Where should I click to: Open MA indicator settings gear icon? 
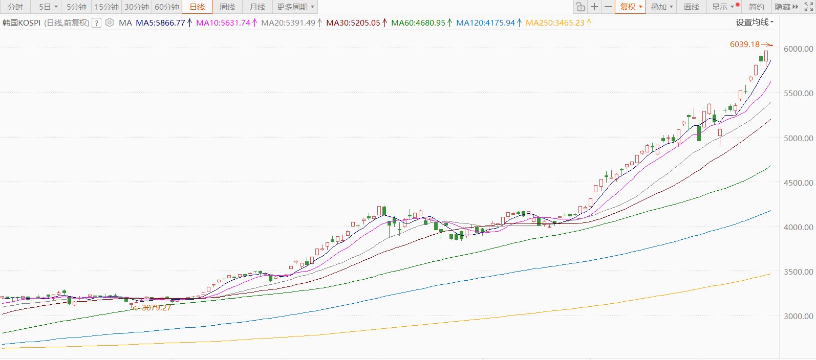pos(110,22)
